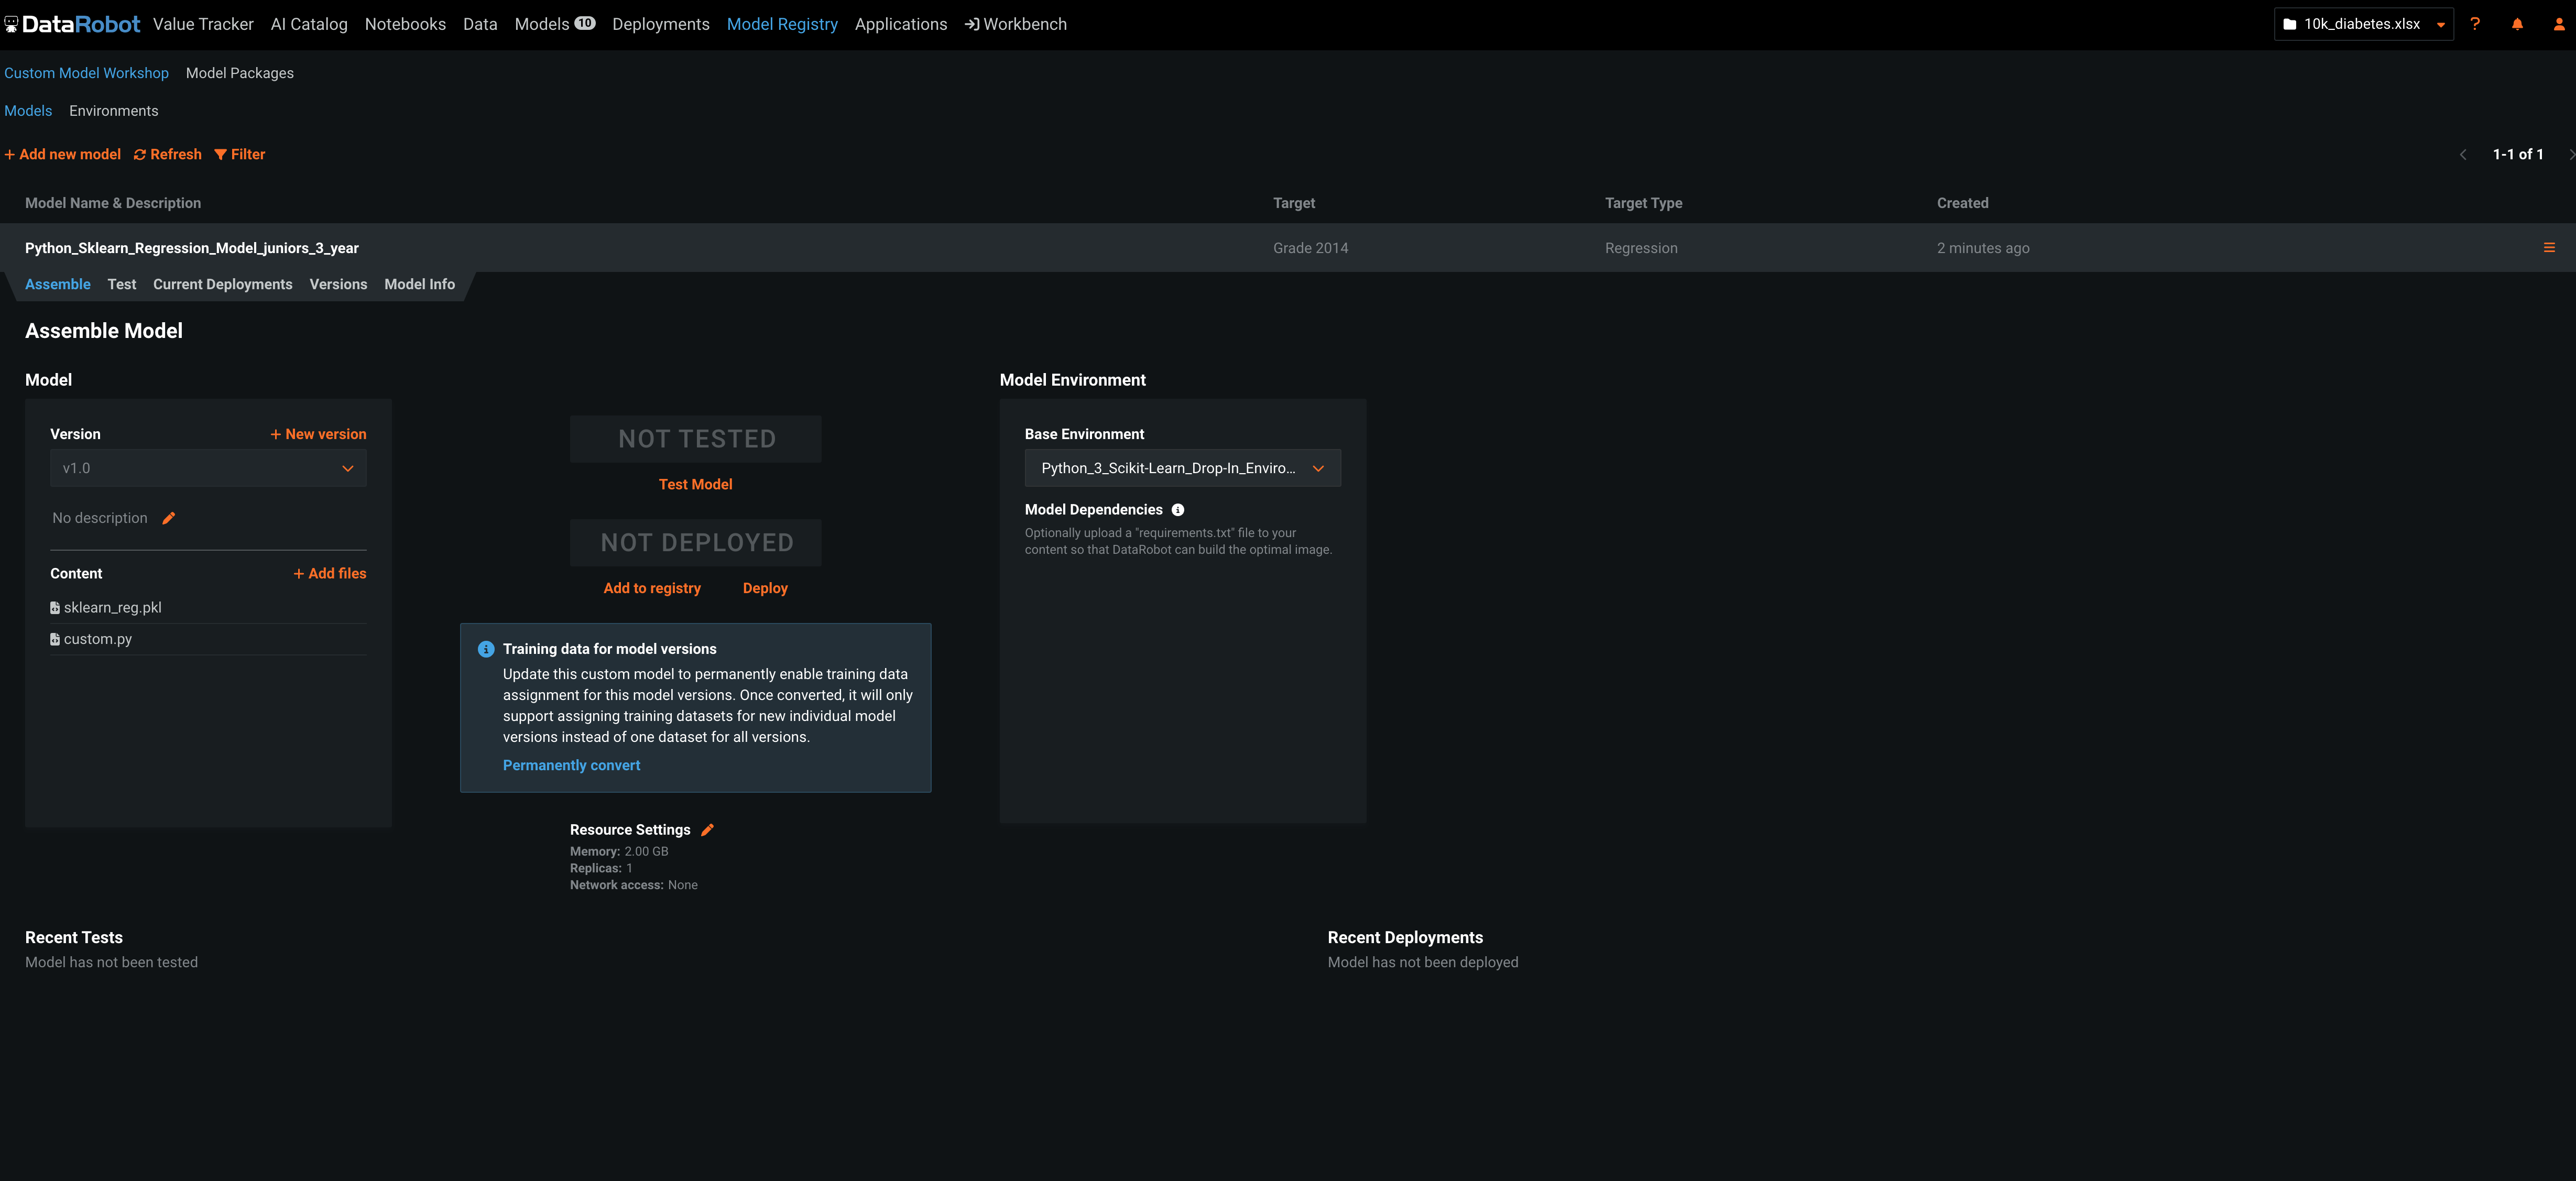
Task: Open the notifications bell
Action: 2517,24
